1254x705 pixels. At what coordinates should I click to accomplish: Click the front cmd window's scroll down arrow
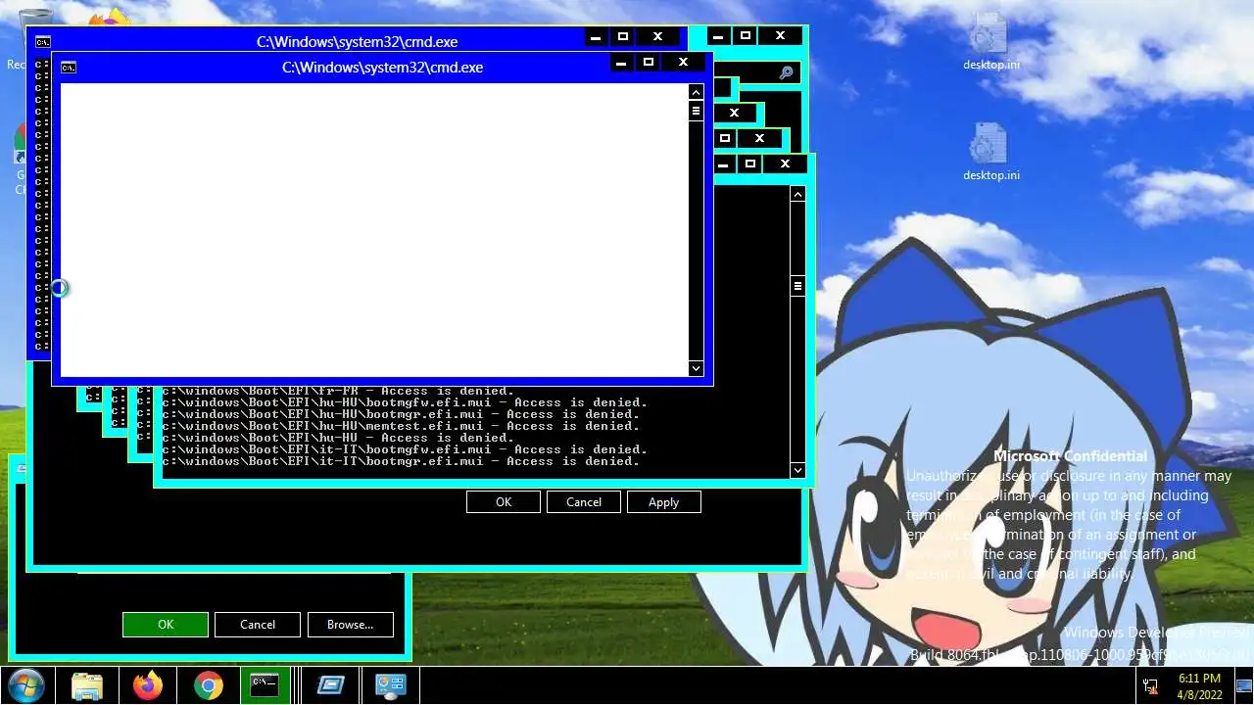pos(696,368)
